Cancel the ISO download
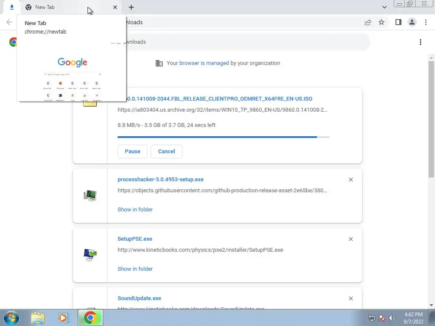 coord(167,152)
